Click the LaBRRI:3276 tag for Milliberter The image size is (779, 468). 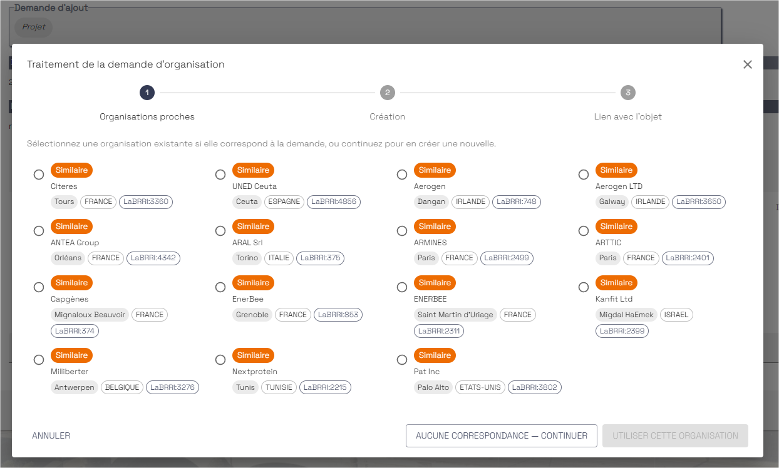coord(173,387)
